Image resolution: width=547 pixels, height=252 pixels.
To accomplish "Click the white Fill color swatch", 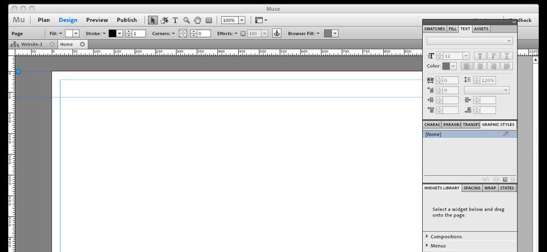I will 69,33.
